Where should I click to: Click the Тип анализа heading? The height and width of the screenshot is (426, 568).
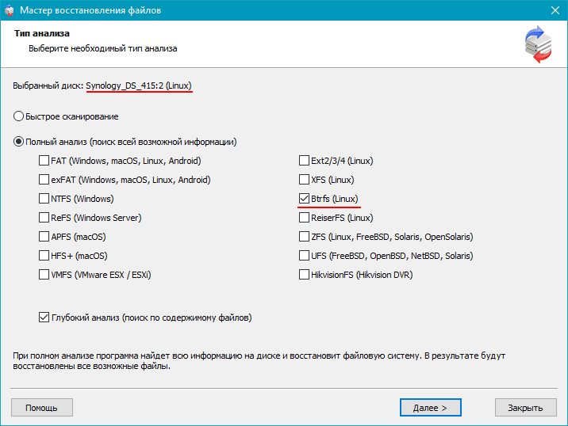click(x=42, y=33)
